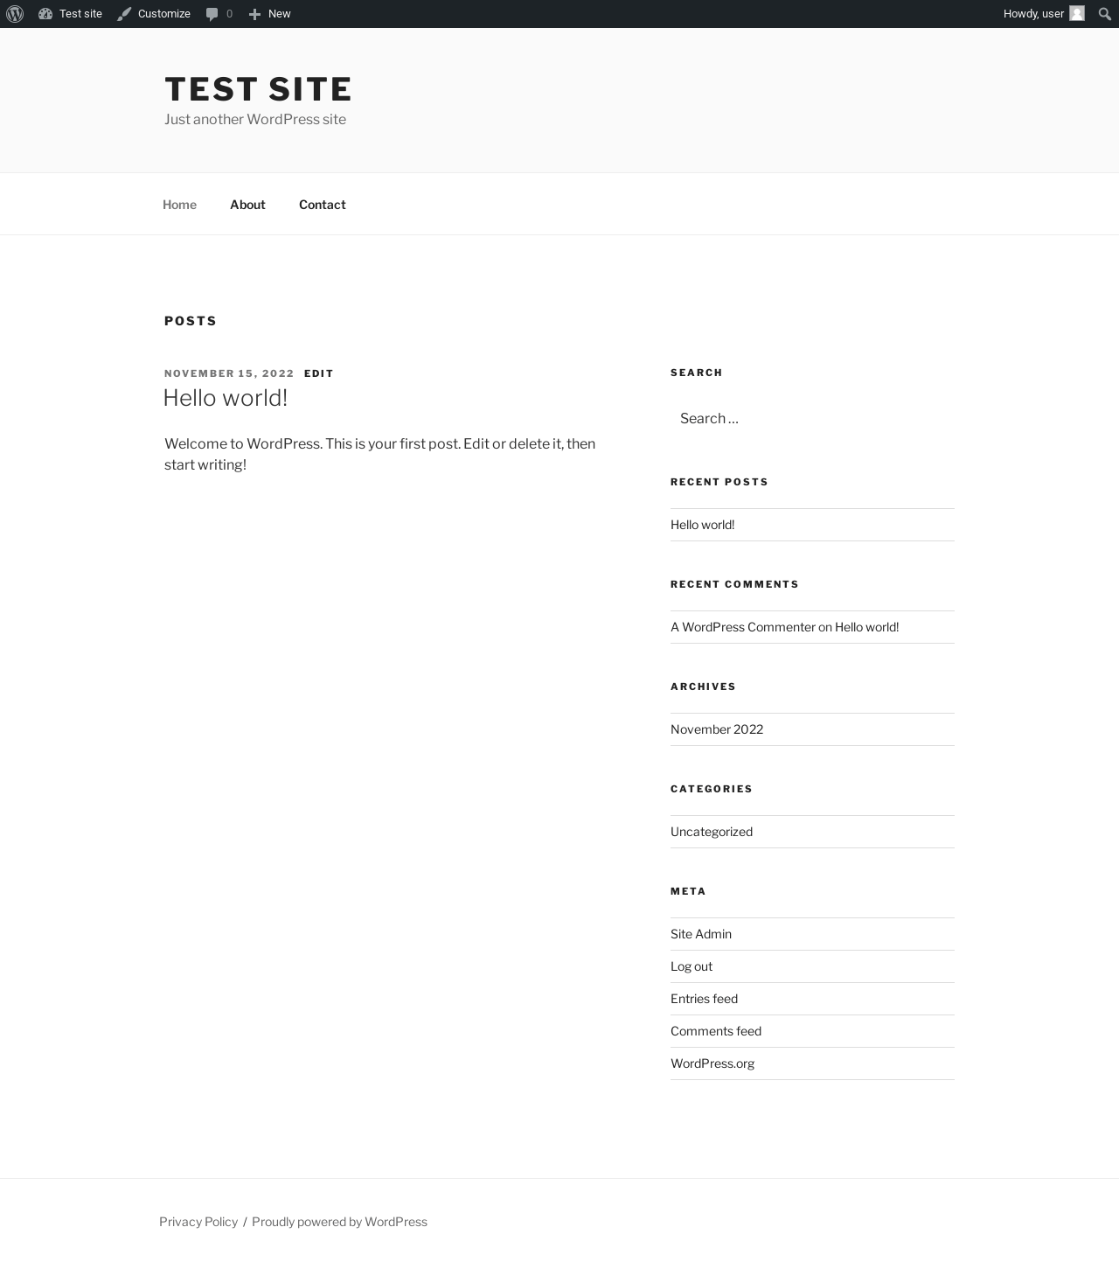Open the Howdy, user account menu

(x=1033, y=14)
